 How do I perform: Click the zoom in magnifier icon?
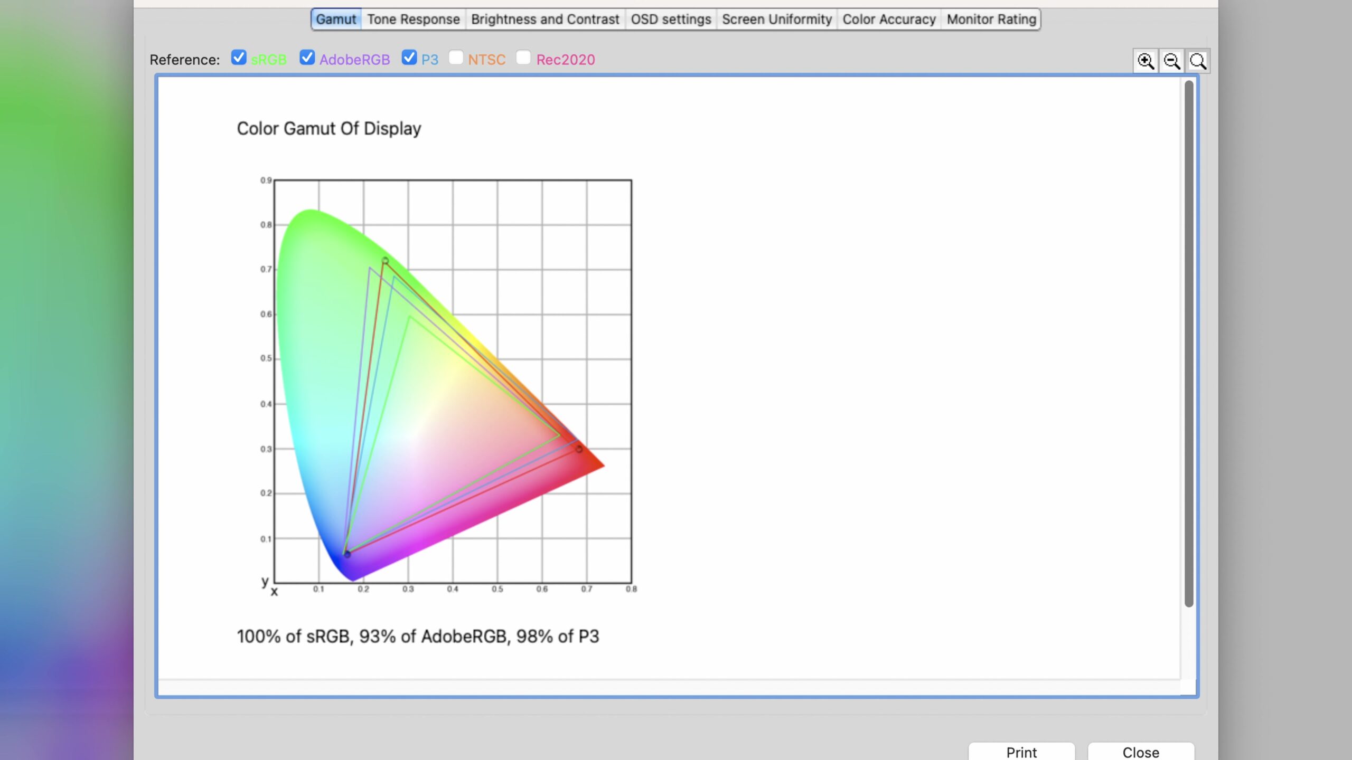coord(1146,61)
